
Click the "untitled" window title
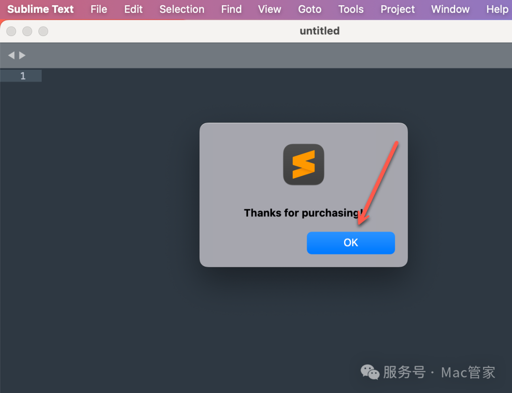coord(320,31)
